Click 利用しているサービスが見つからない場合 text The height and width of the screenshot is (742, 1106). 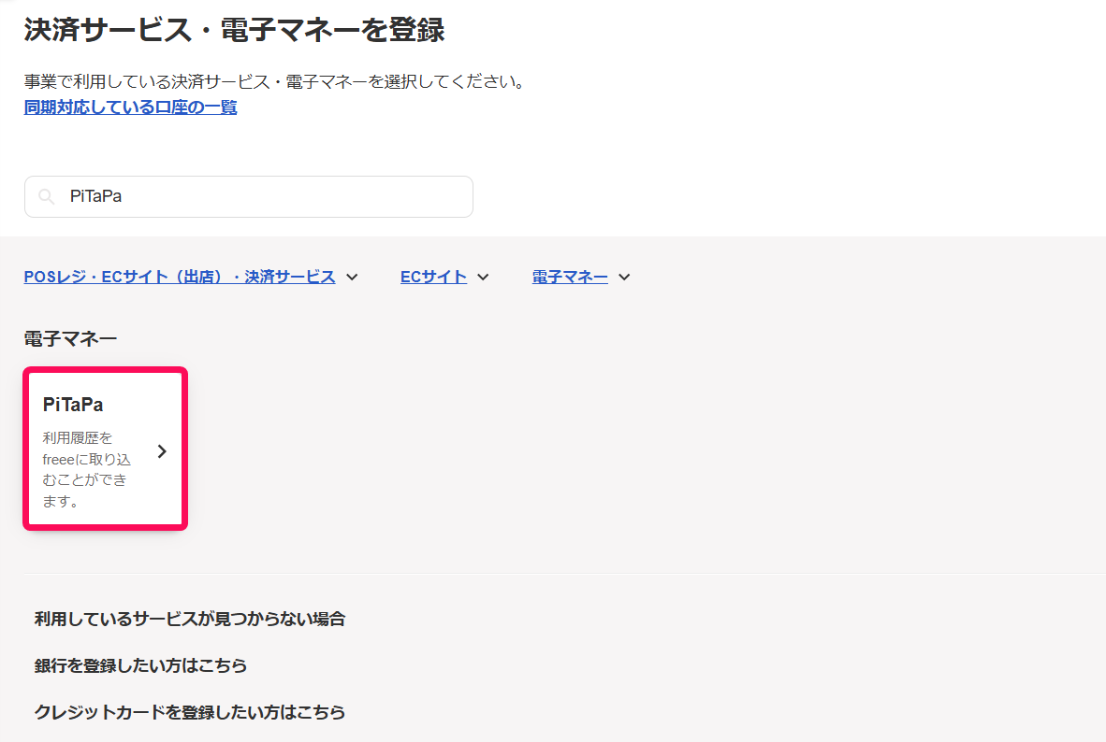(x=190, y=619)
